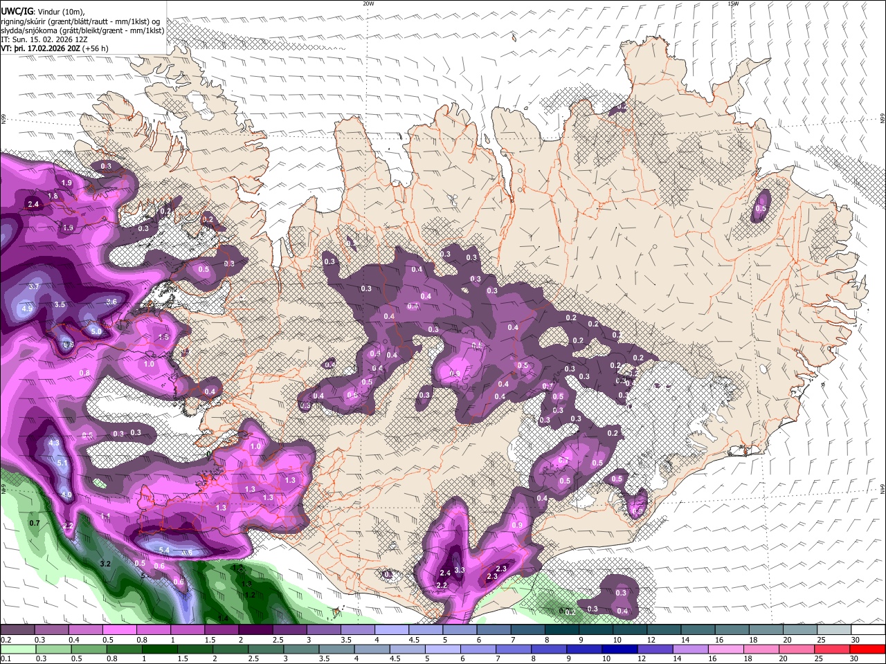Click the 3.2 rain value in green area
This screenshot has height=664, width=886.
pyautogui.click(x=105, y=564)
